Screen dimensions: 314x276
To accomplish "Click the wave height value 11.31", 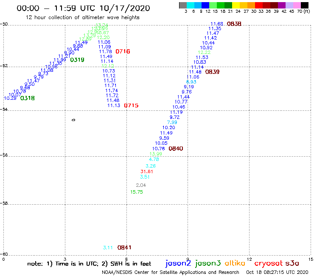I will (109, 81).
